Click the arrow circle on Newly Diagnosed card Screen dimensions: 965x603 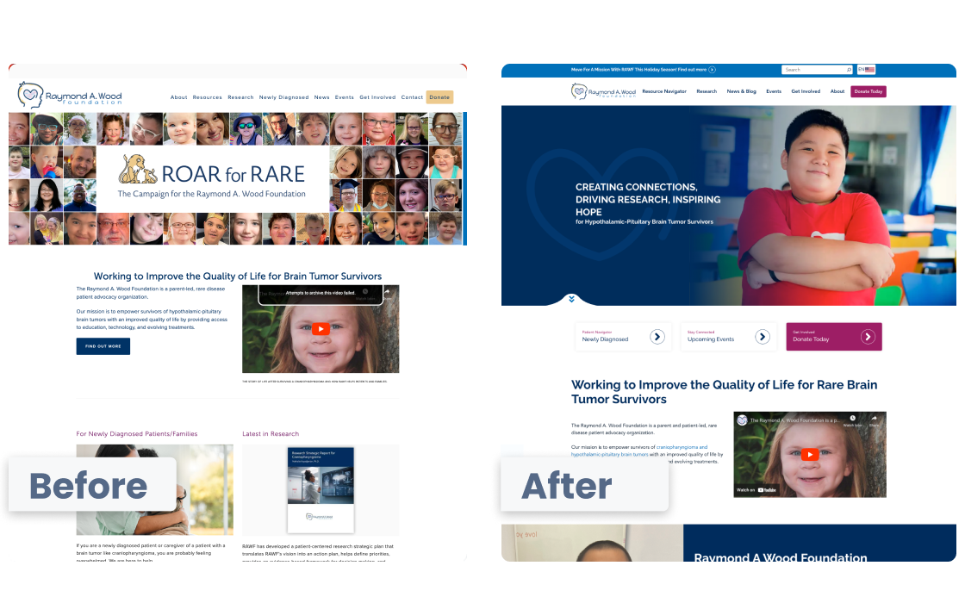pos(657,337)
